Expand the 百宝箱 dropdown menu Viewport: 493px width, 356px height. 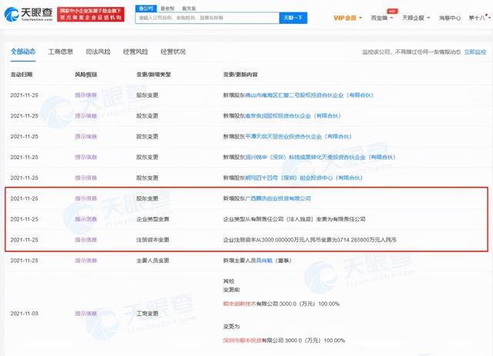pyautogui.click(x=382, y=18)
